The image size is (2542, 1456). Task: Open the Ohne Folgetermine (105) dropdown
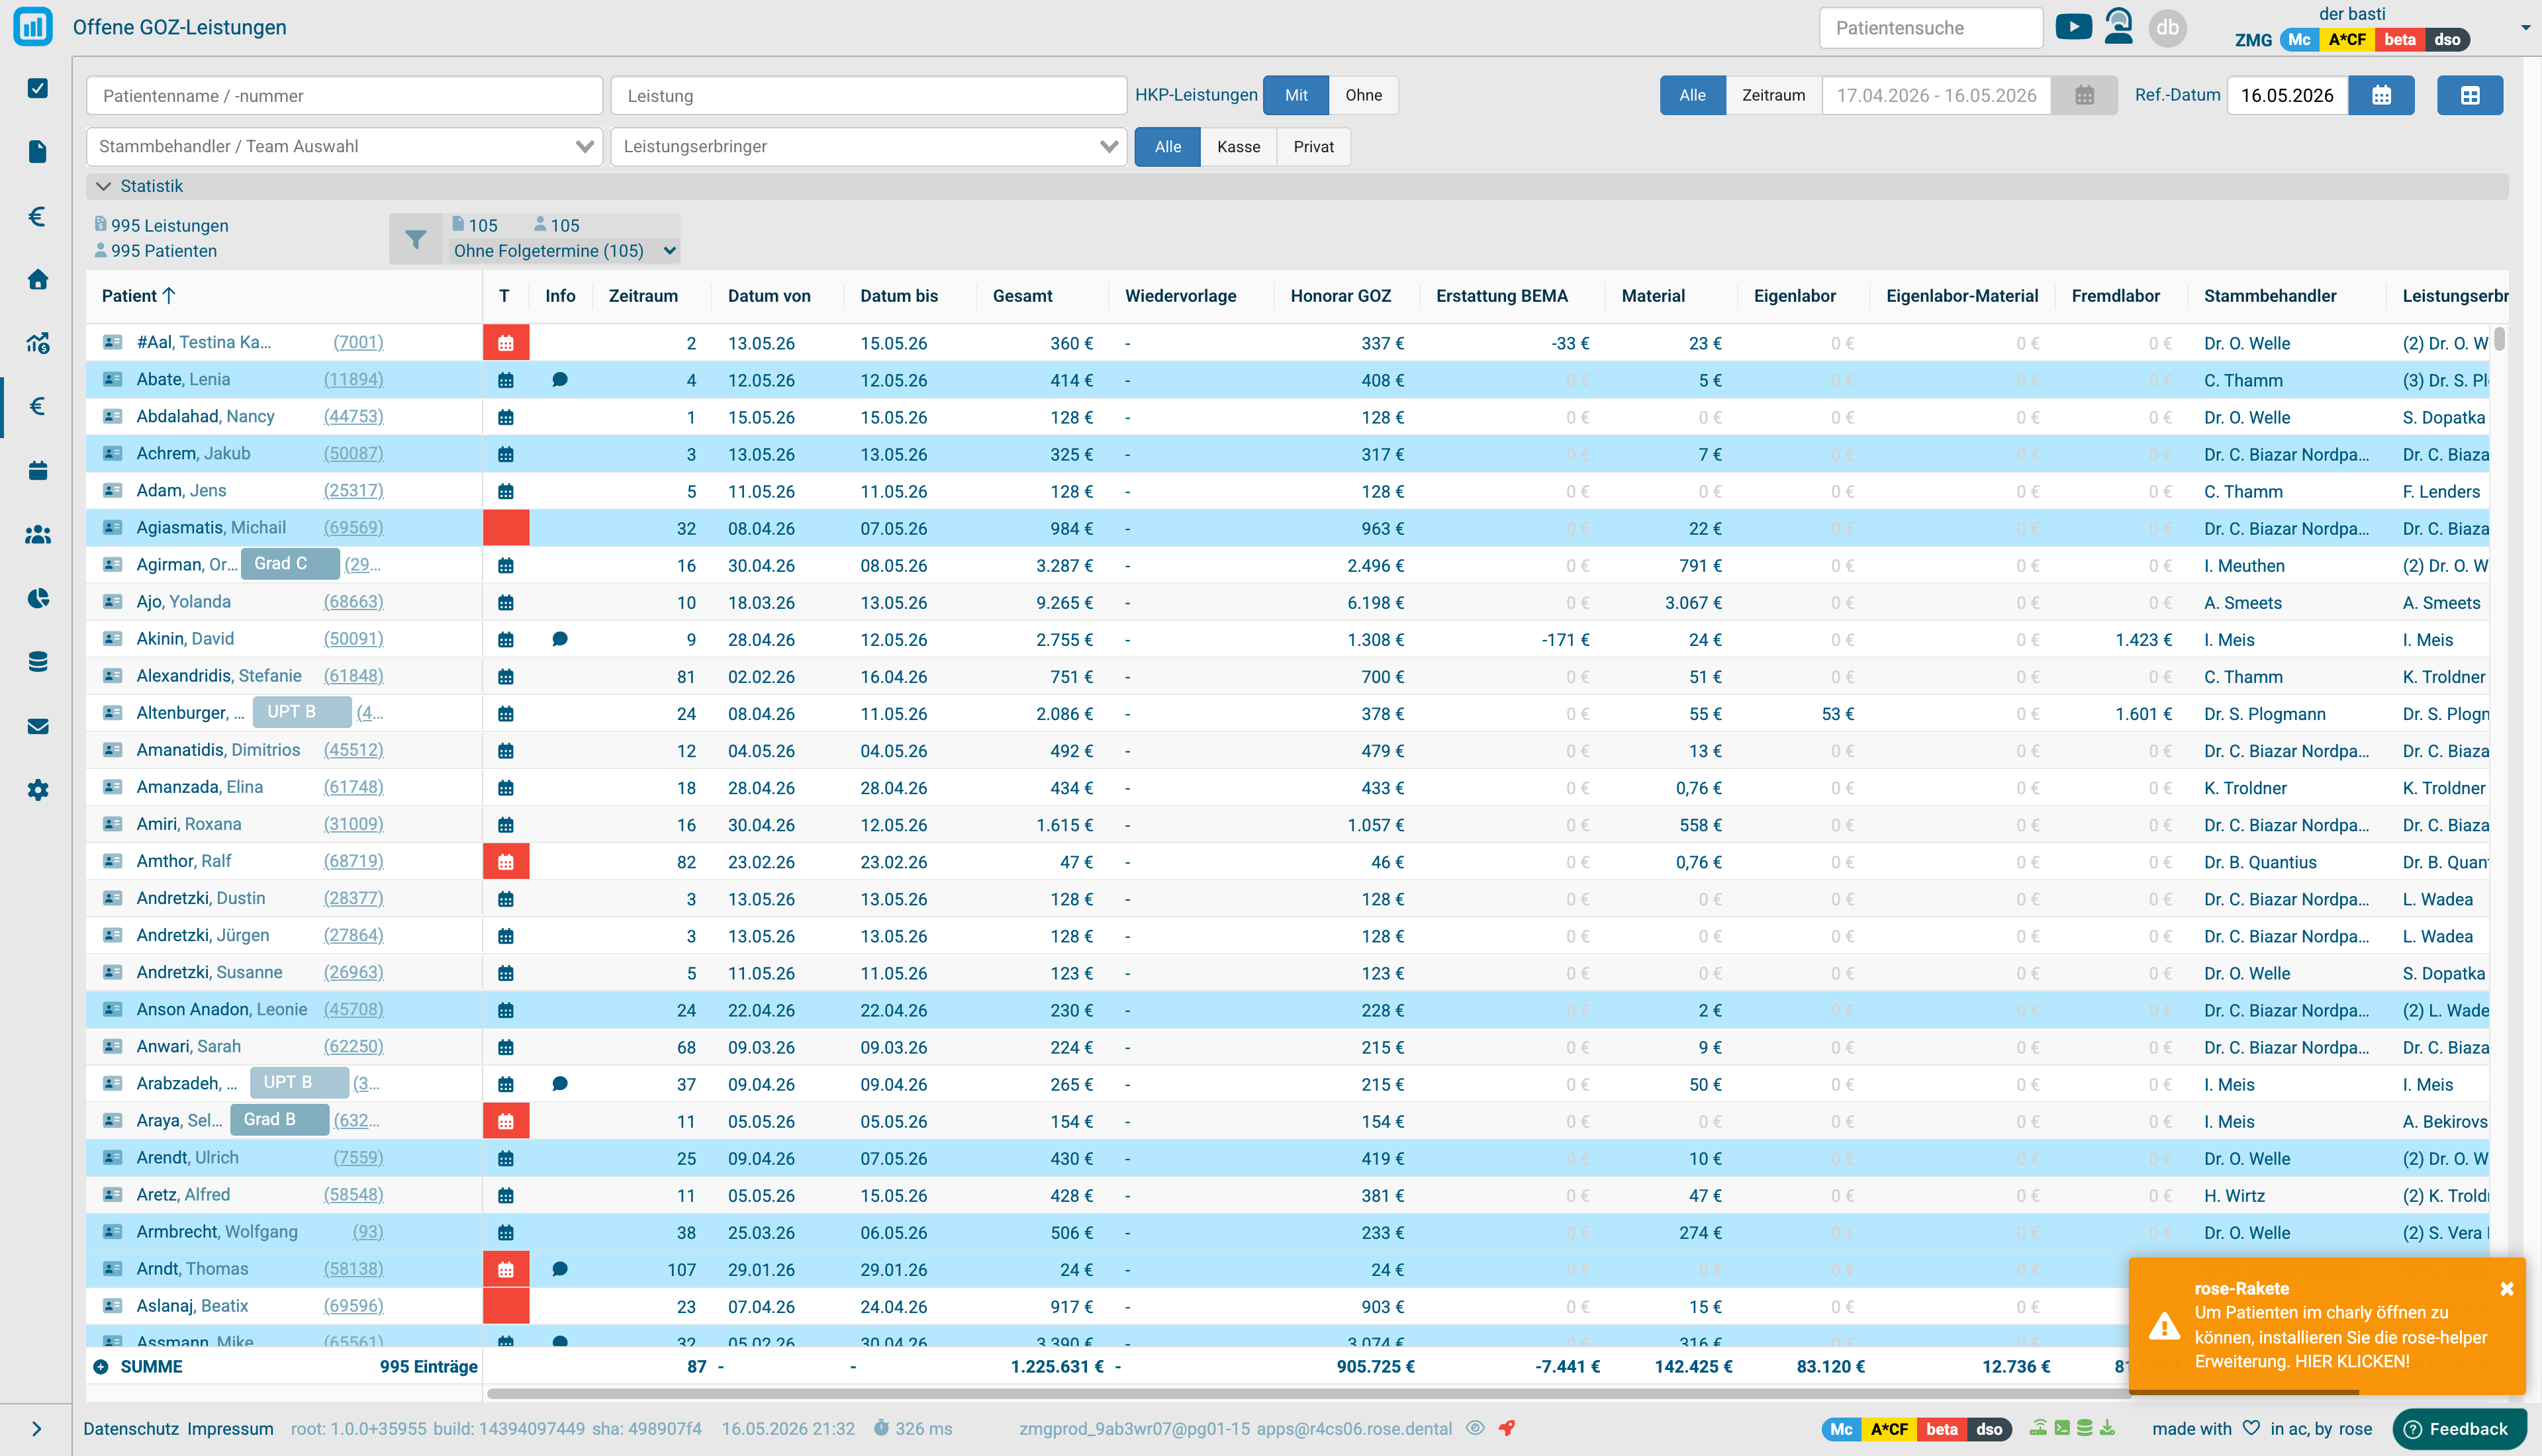click(565, 251)
